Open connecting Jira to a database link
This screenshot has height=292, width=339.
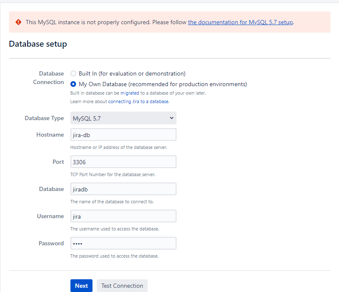[x=138, y=101]
